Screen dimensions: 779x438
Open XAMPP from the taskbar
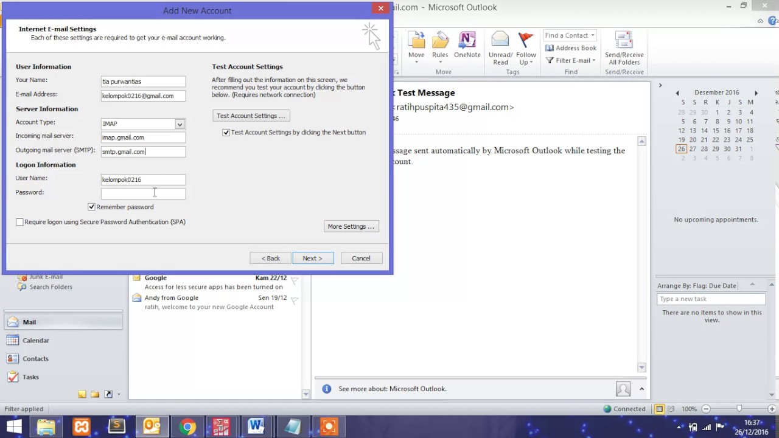click(x=82, y=427)
